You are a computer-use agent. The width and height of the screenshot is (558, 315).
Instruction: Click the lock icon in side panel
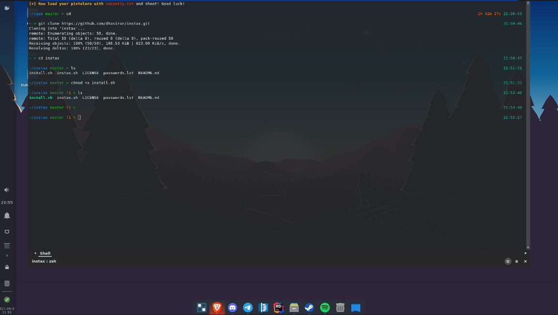click(x=7, y=267)
